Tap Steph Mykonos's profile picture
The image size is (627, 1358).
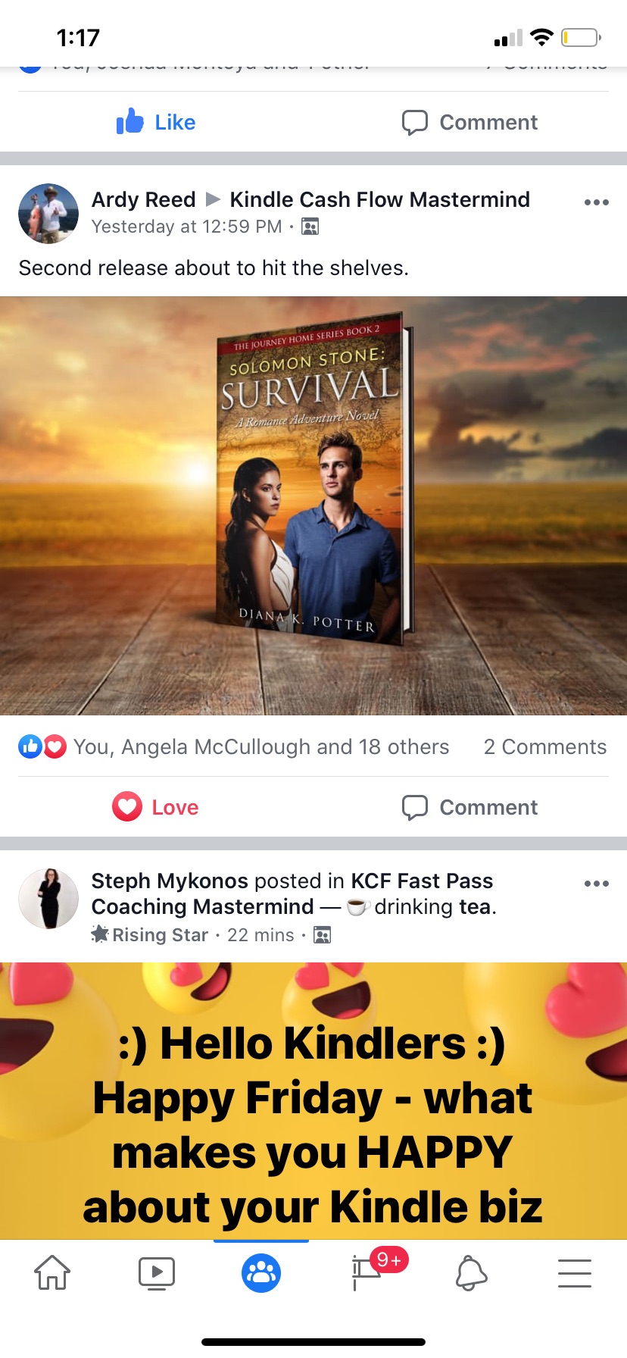click(48, 899)
